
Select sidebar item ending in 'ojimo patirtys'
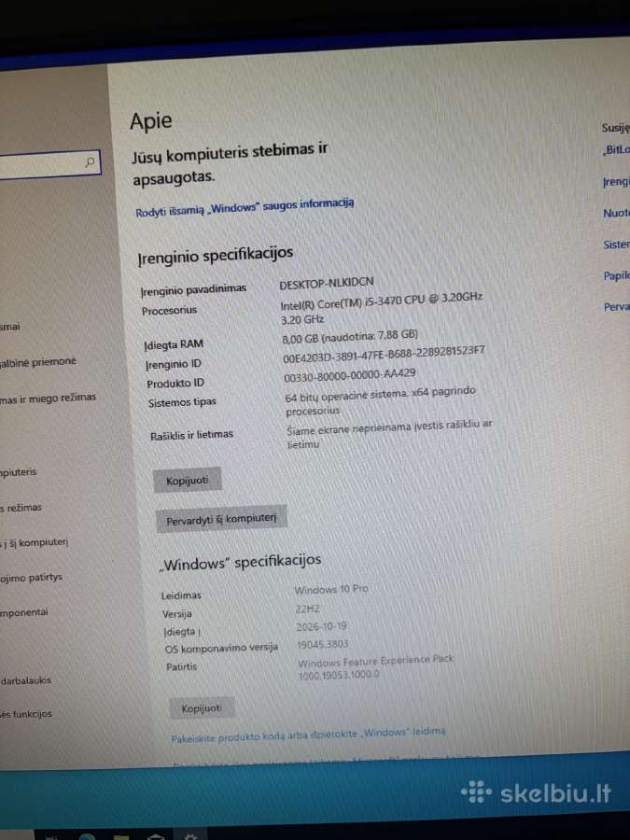coord(31,578)
